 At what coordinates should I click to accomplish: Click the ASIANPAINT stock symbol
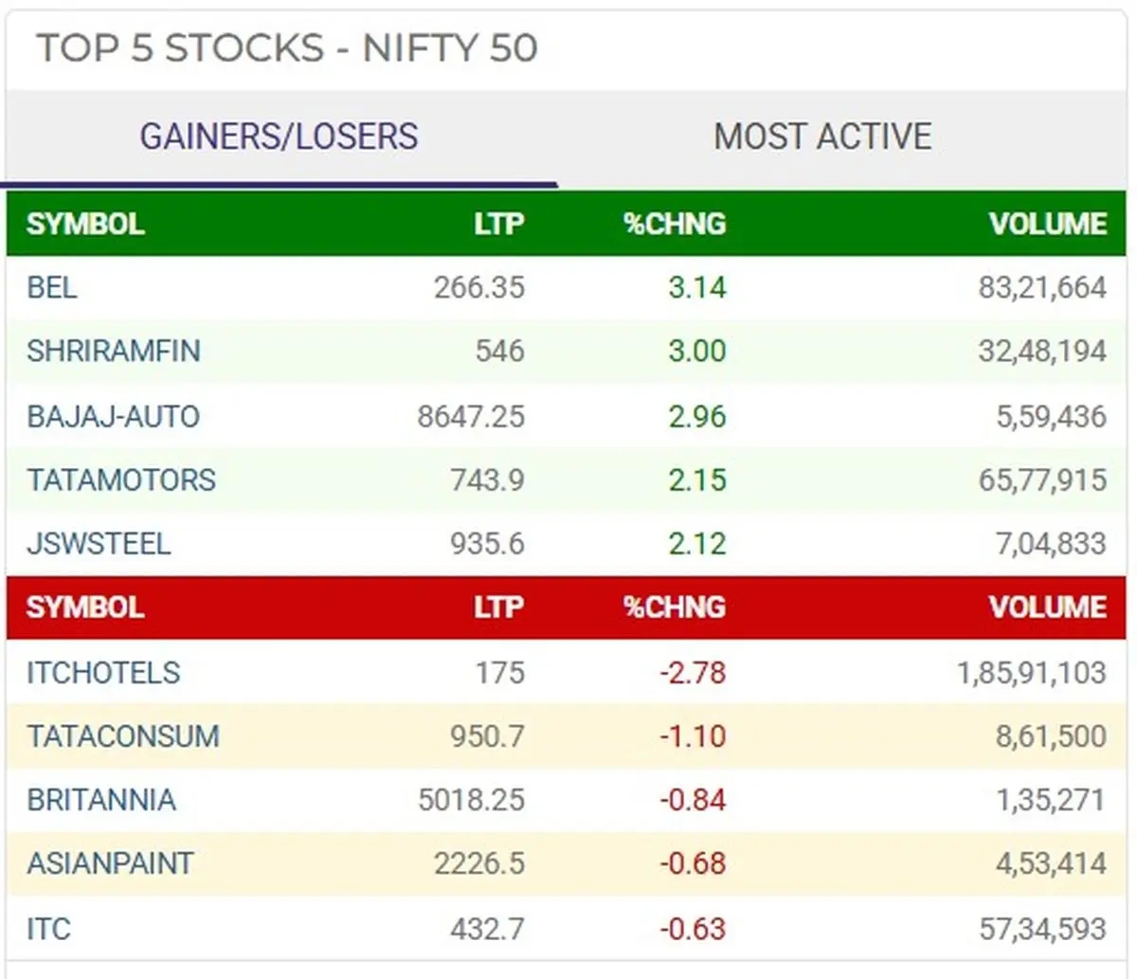tap(107, 863)
